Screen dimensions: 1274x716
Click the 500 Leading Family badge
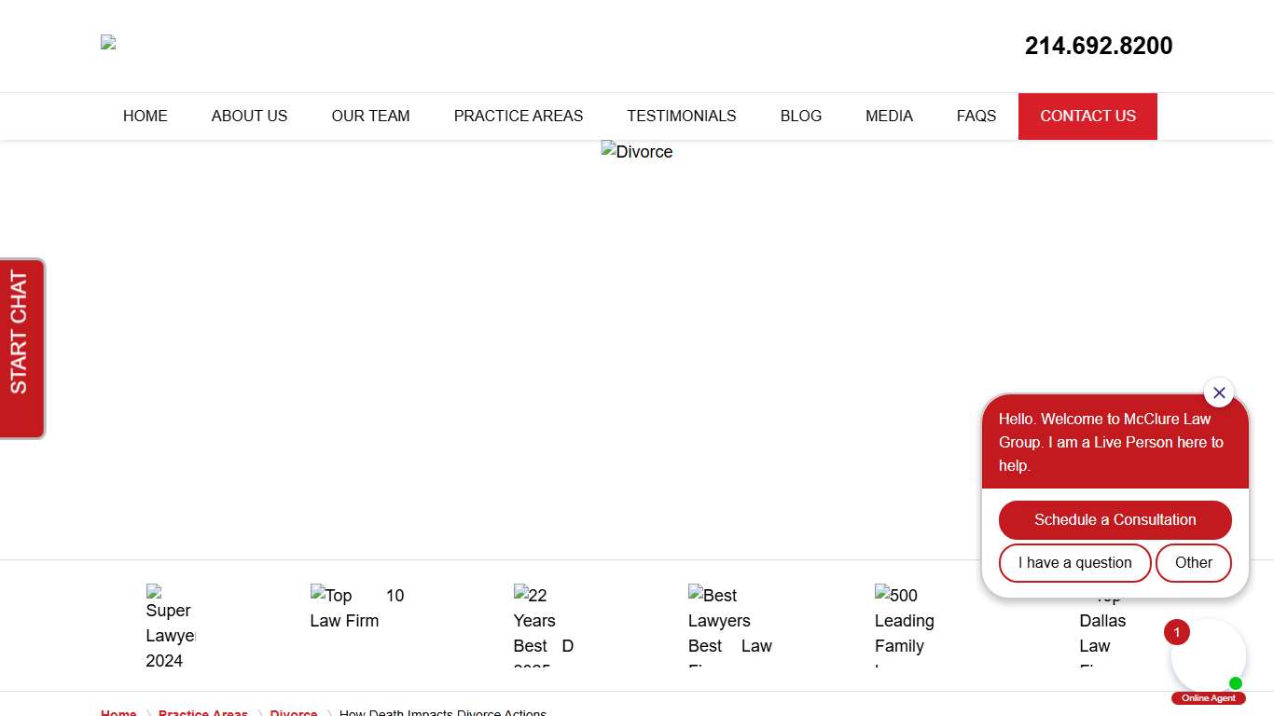click(x=903, y=626)
